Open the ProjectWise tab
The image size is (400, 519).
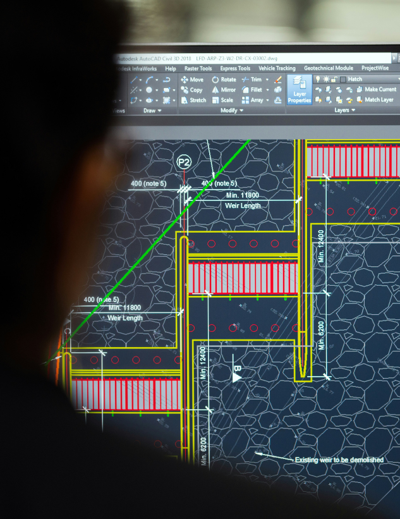375,68
